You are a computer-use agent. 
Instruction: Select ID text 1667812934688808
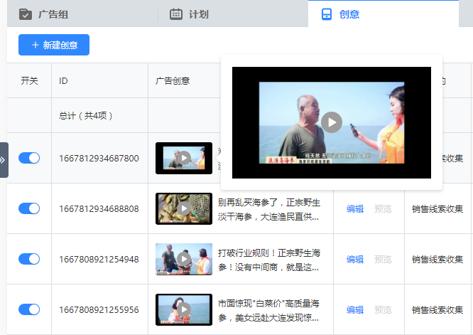pyautogui.click(x=99, y=208)
